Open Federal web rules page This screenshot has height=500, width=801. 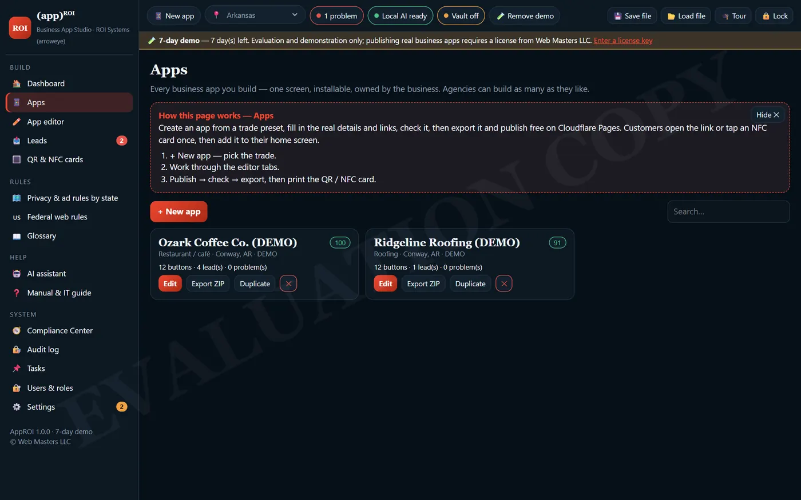coord(69,217)
